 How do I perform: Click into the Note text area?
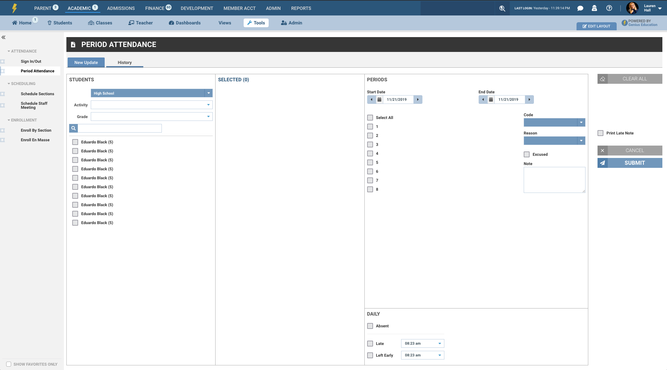tap(554, 180)
